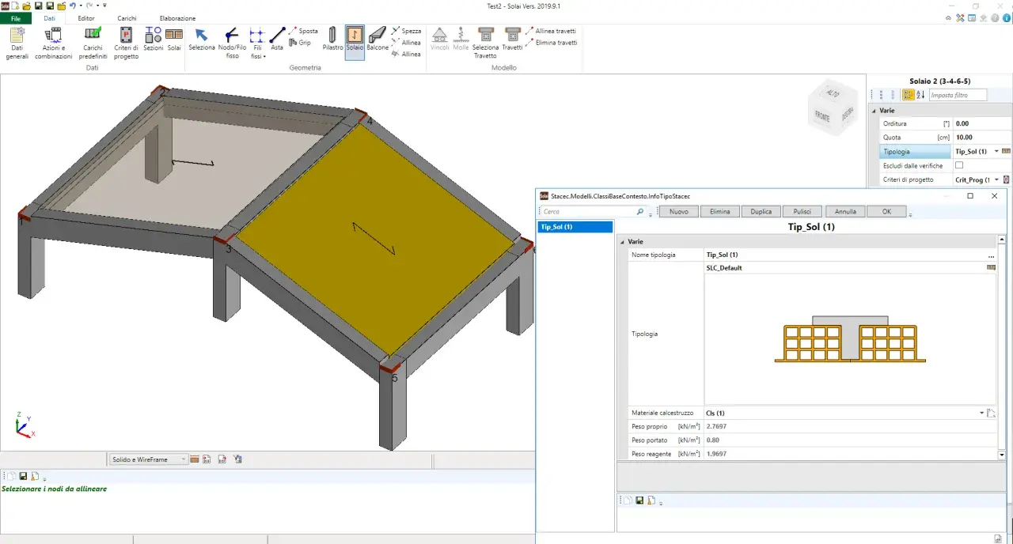1013x544 pixels.
Task: Click the Cerca search field
Action: pyautogui.click(x=588, y=212)
